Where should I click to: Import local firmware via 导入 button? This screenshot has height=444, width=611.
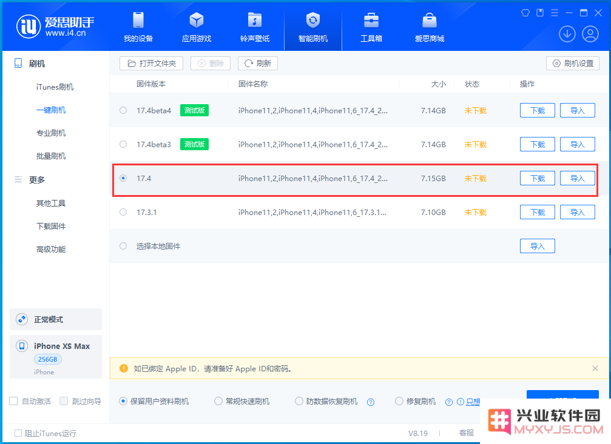[538, 246]
